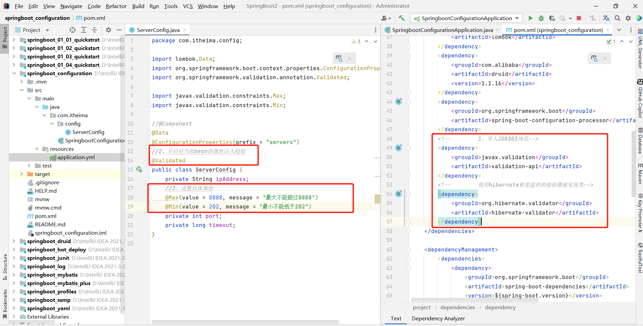The width and height of the screenshot is (643, 326).
Task: Expand the target folder
Action: pos(22,174)
